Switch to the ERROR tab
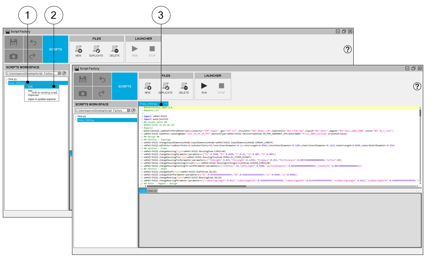Image resolution: width=431 pixels, height=257 pixels. 152,191
